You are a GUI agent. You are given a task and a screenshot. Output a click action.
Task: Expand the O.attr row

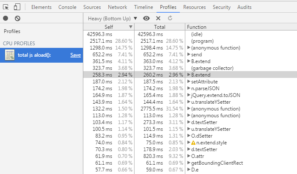189,156
